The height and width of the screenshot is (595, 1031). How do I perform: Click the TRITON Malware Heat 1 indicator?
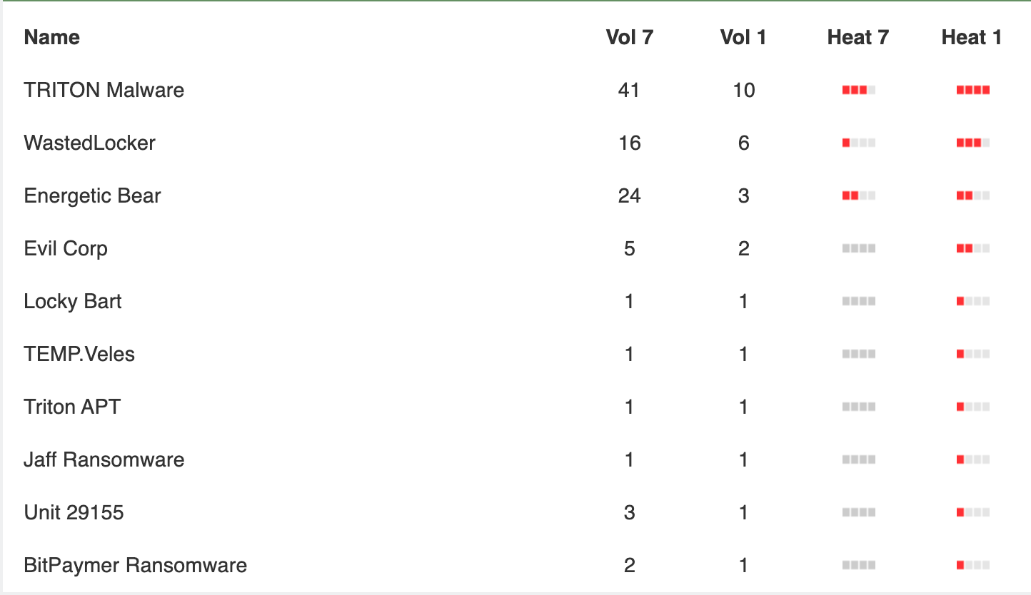tap(972, 90)
